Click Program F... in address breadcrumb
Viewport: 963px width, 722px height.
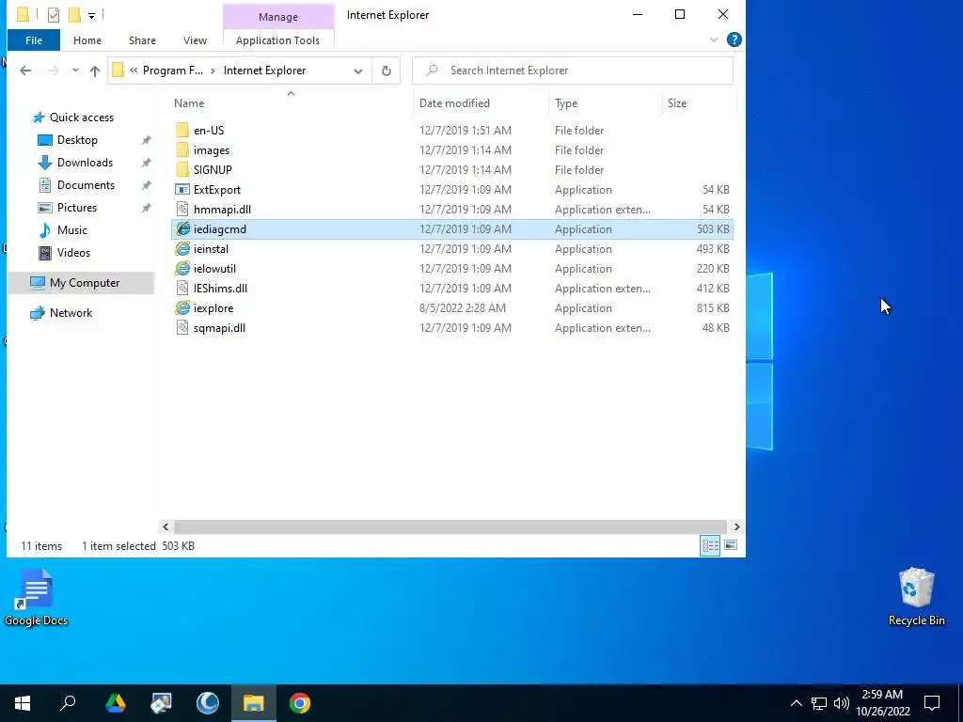coord(173,71)
